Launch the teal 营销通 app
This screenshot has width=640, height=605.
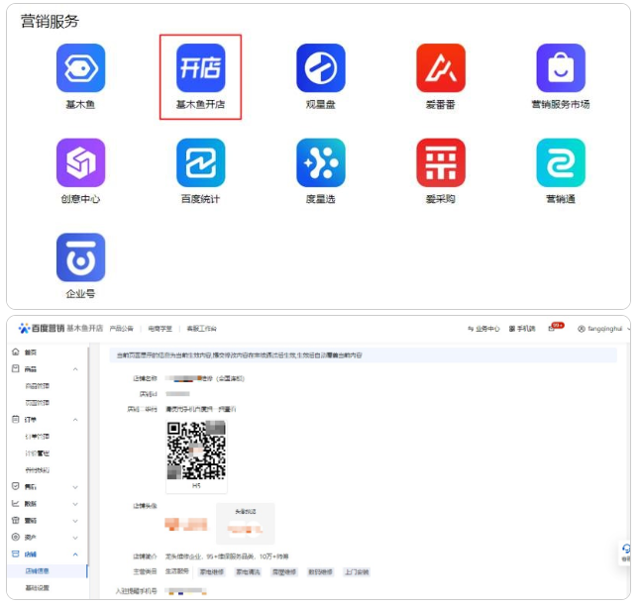point(561,162)
